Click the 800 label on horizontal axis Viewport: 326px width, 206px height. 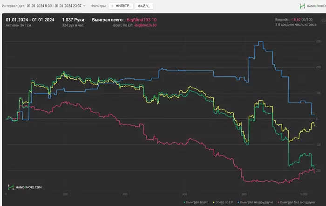(244, 194)
